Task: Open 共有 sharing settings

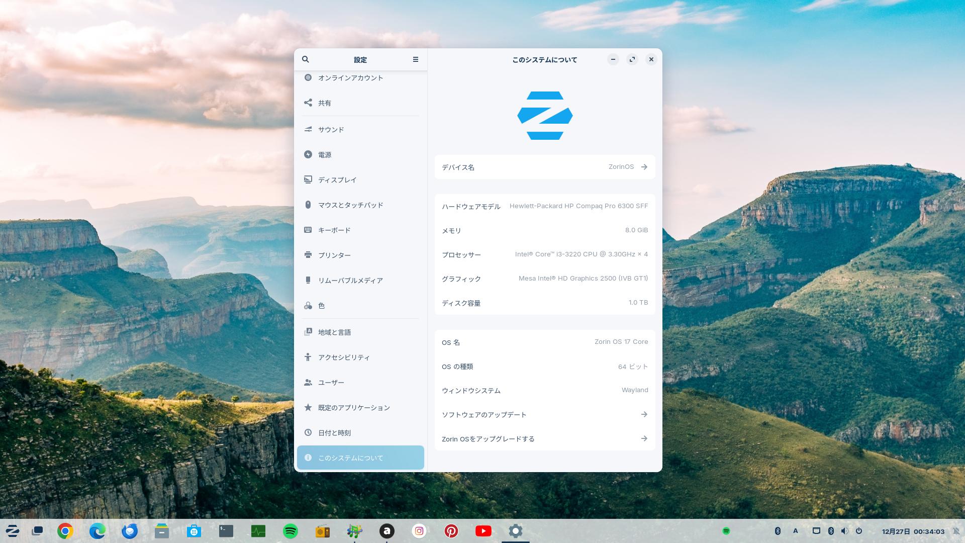Action: pos(360,103)
